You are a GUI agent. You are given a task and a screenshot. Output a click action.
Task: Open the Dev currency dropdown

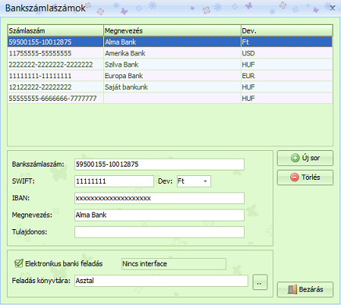(x=205, y=181)
